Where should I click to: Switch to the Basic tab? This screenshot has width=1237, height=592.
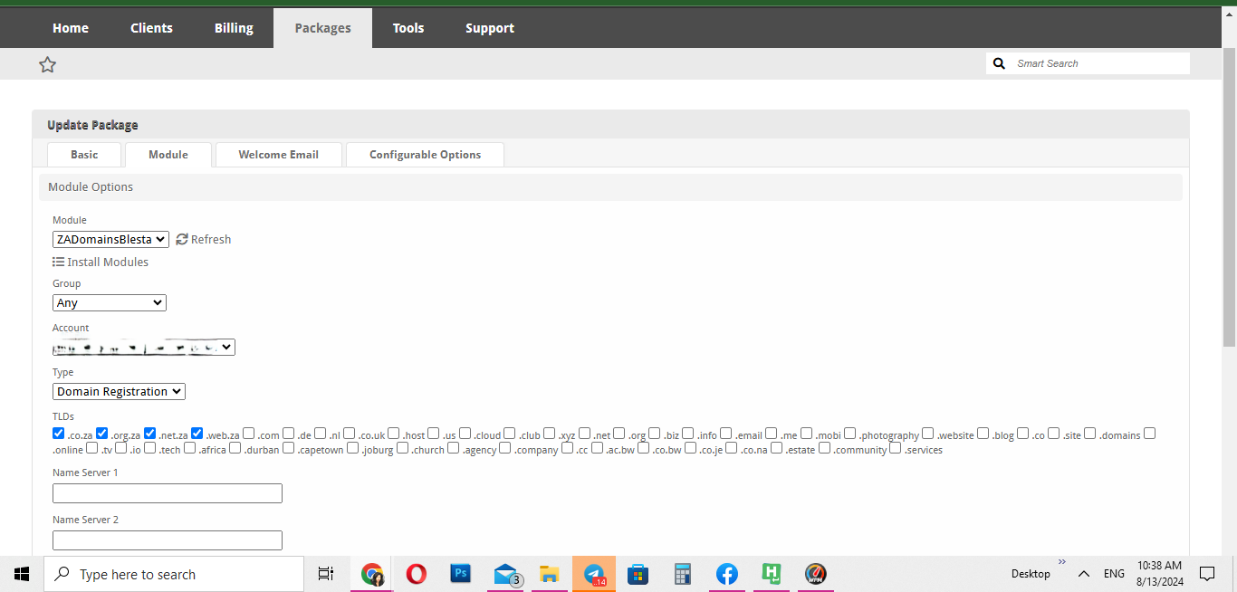(x=84, y=155)
